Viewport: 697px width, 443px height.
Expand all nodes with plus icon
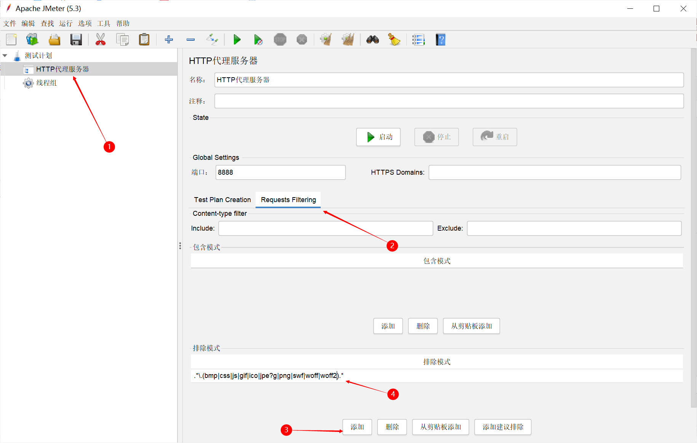coord(169,40)
